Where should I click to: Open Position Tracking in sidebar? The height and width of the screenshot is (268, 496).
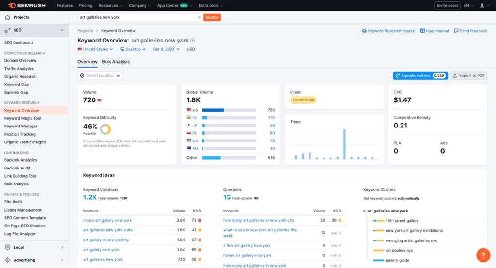pyautogui.click(x=20, y=134)
